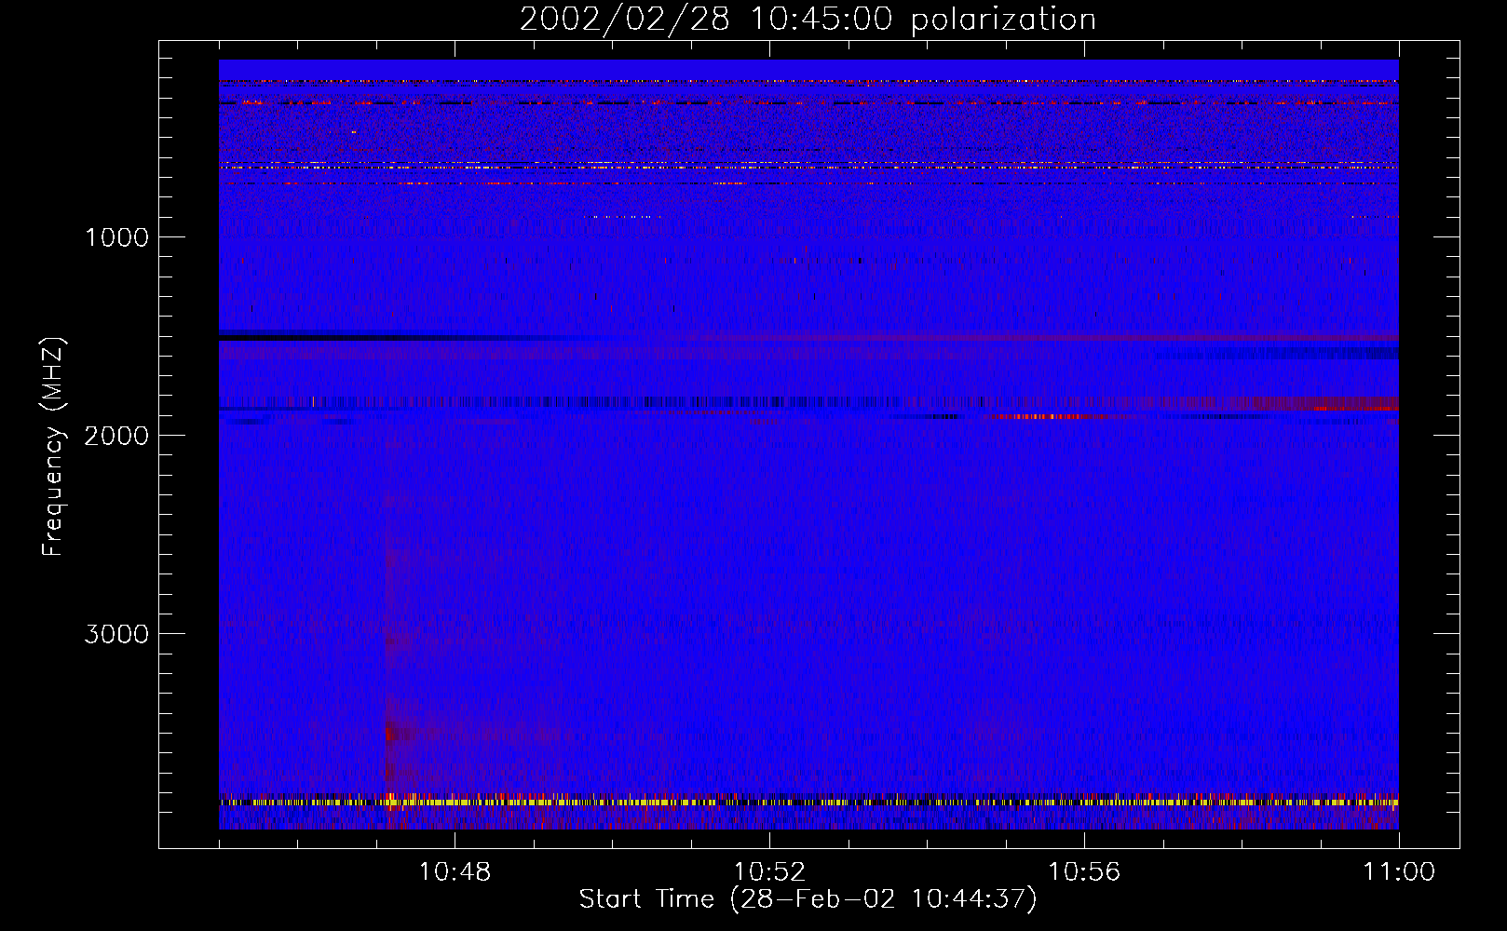Click the 1000 frequency axis label
Viewport: 1507px width, 931px height.
(116, 237)
